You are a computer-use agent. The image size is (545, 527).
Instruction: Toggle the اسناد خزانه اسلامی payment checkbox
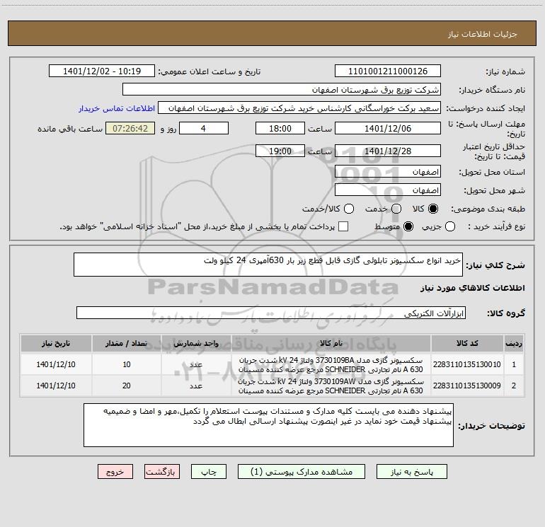[343, 226]
